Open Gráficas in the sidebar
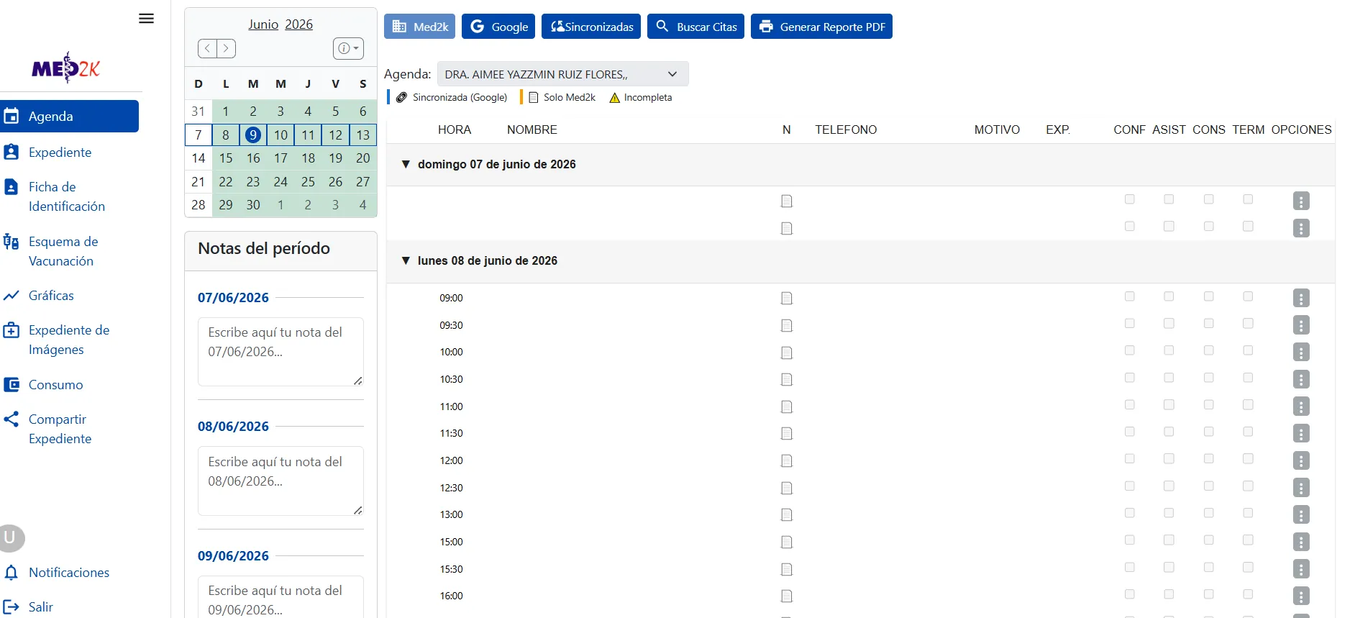Viewport: 1355px width, 618px height. tap(51, 296)
